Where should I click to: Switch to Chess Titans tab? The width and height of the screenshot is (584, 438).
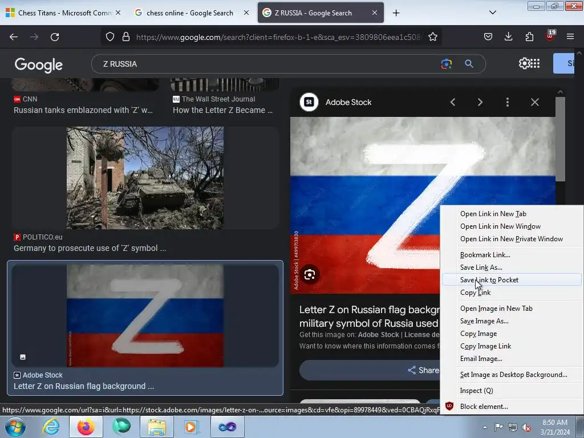[64, 13]
